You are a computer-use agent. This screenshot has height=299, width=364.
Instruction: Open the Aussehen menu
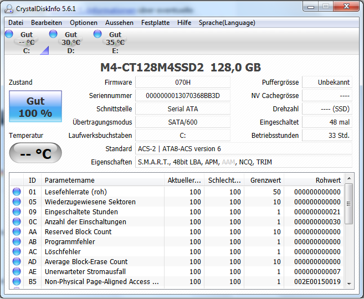(119, 23)
